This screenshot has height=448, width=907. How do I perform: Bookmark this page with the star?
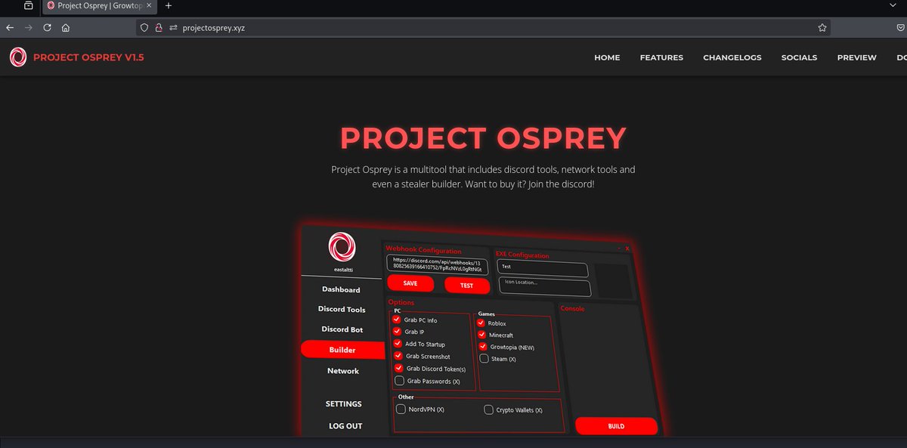pos(822,27)
